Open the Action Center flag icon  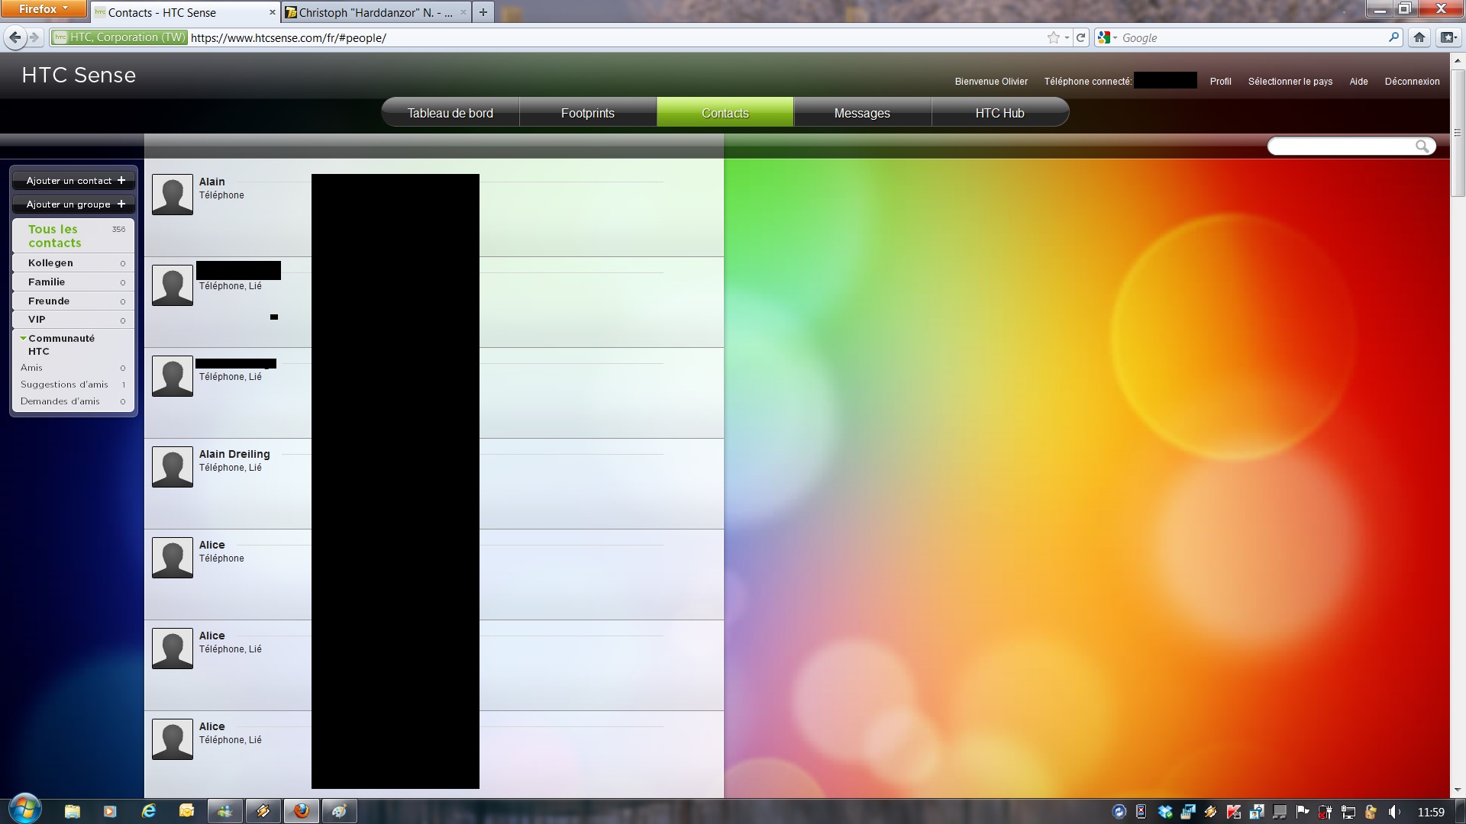(x=1302, y=812)
